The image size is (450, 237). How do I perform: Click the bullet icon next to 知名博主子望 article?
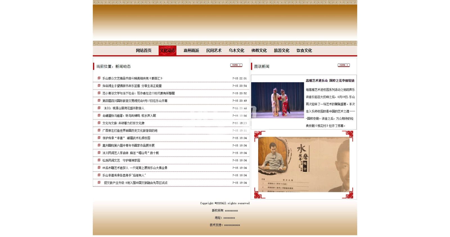click(99, 86)
